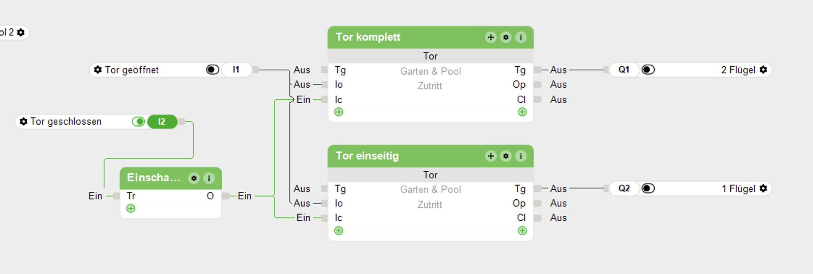Click info icon on Einschaltverzögerung block
This screenshot has width=813, height=274.
click(x=209, y=178)
